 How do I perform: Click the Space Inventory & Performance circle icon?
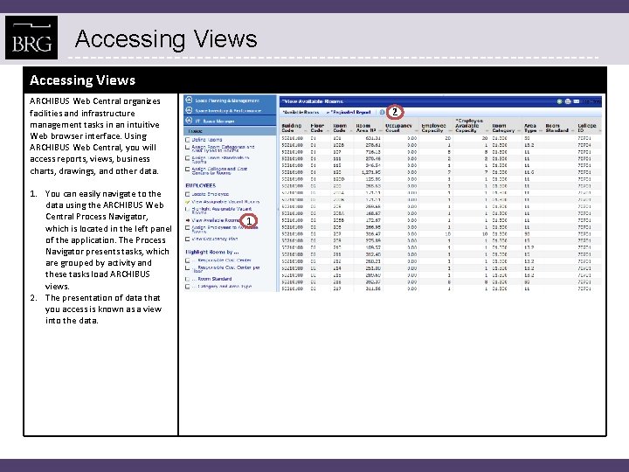tap(189, 110)
